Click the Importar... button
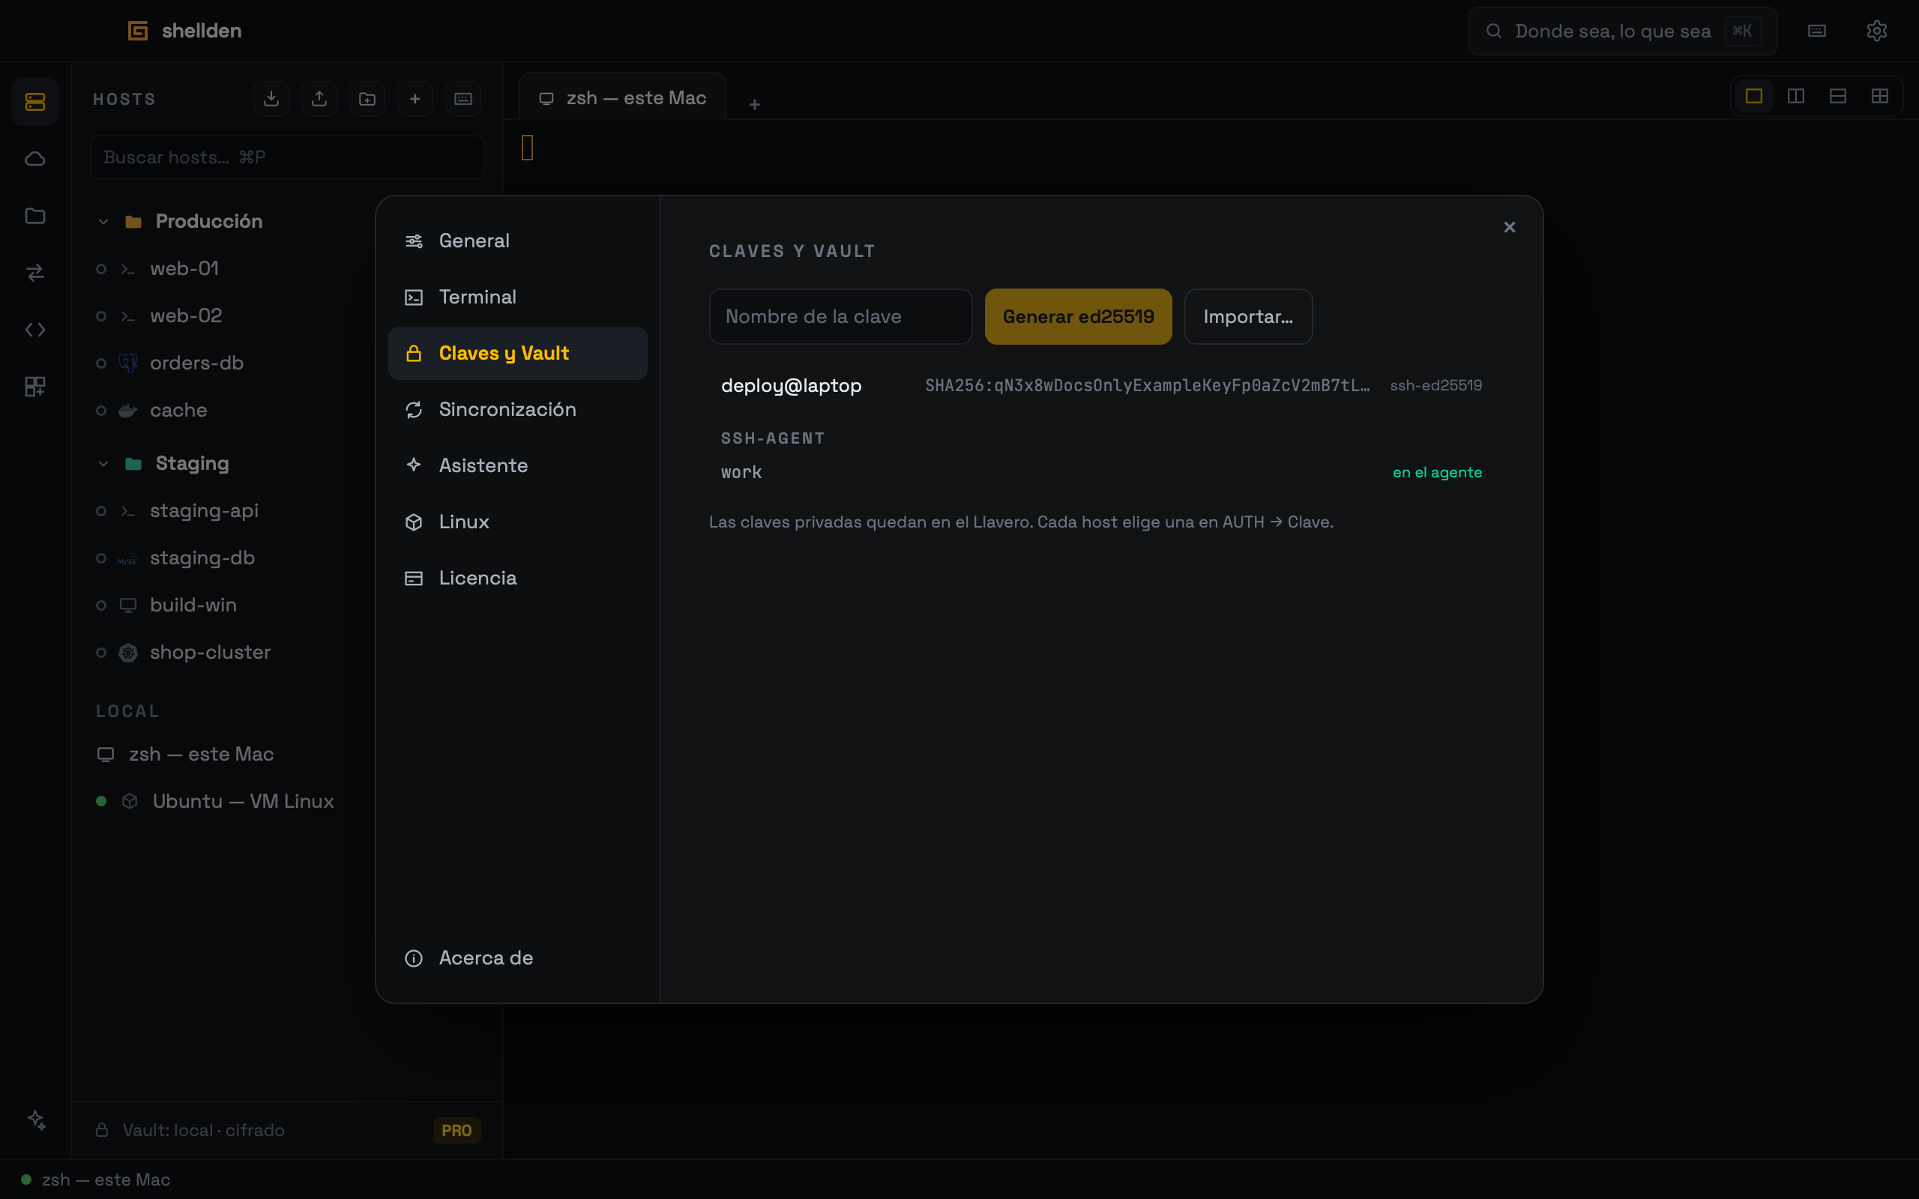 click(1248, 316)
